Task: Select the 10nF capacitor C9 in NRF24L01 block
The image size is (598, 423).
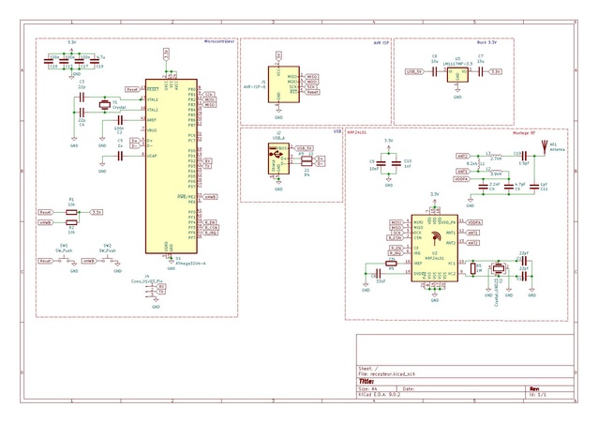Action: [x=381, y=164]
